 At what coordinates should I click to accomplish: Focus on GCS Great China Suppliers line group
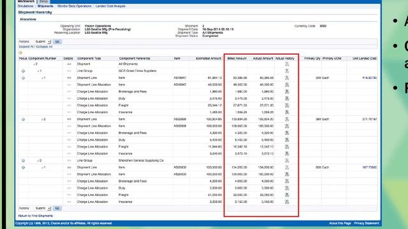pos(23,71)
